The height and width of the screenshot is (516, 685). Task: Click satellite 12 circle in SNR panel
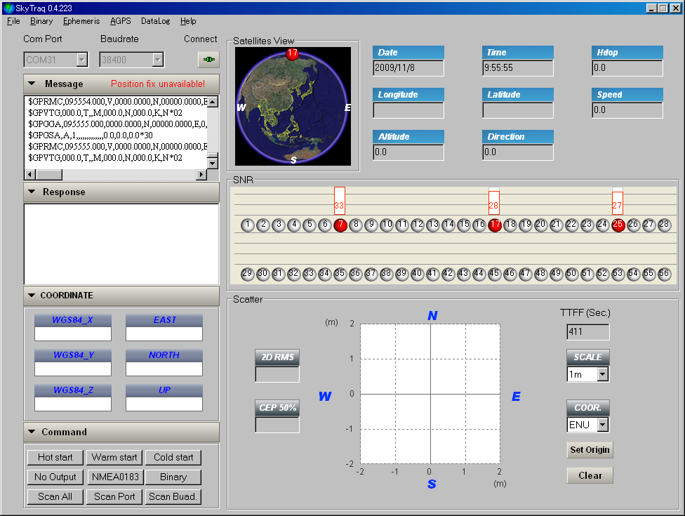pos(418,225)
